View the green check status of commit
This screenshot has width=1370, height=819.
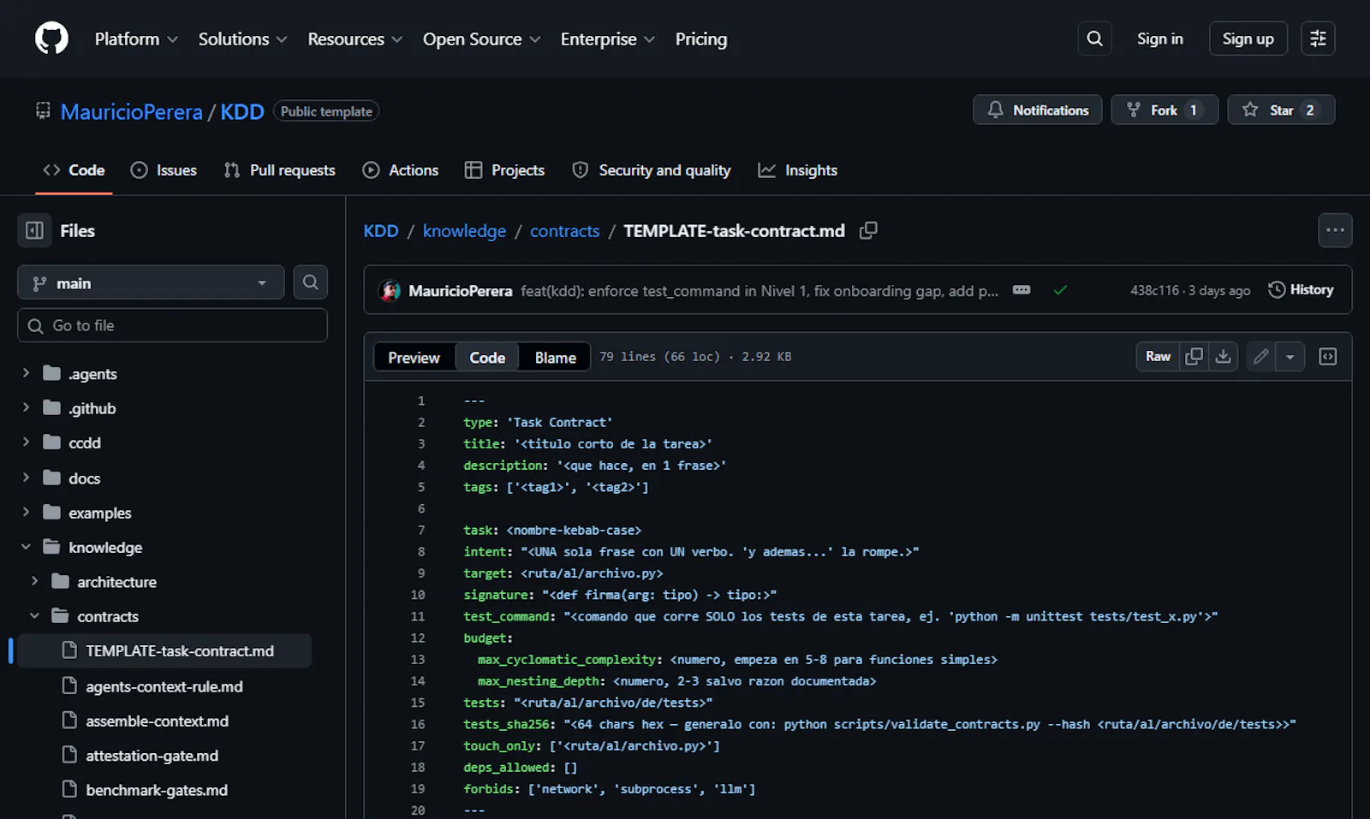(x=1060, y=290)
